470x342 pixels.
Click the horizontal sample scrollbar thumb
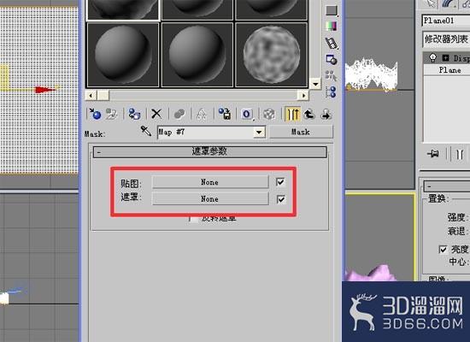pyautogui.click(x=103, y=96)
